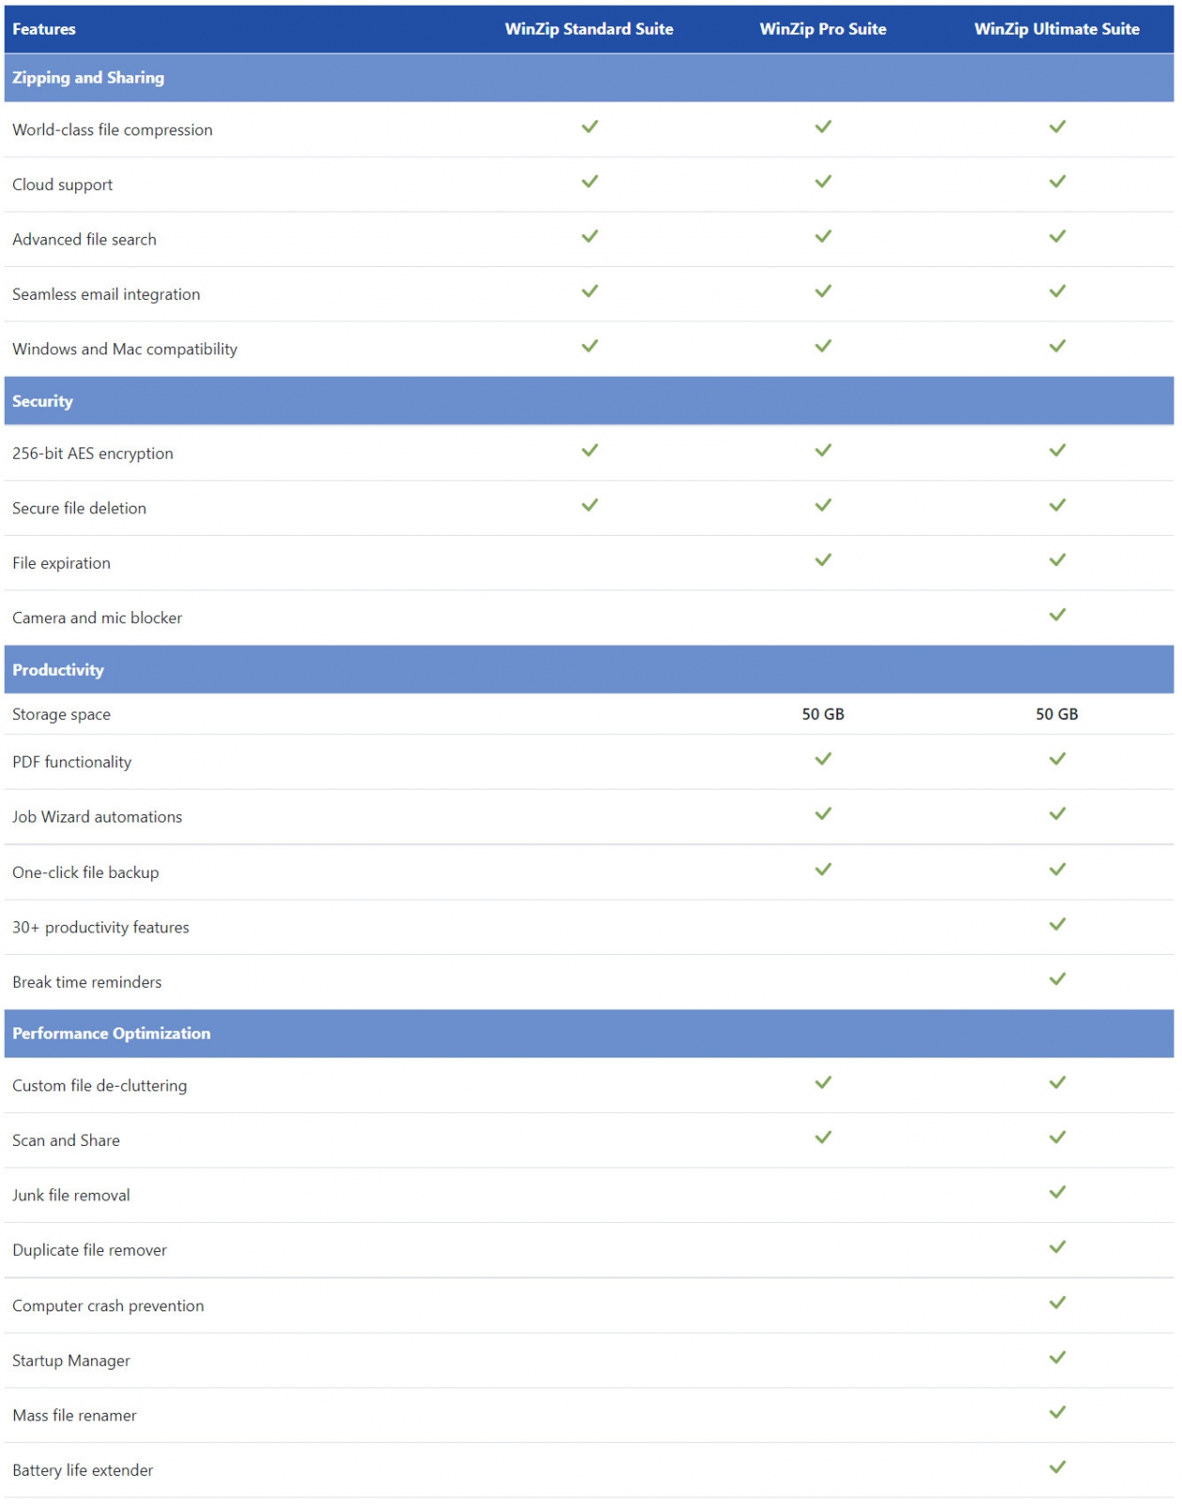This screenshot has height=1504, width=1182.
Task: Click Pro Suite checkmark for PDF functionality
Action: point(823,759)
